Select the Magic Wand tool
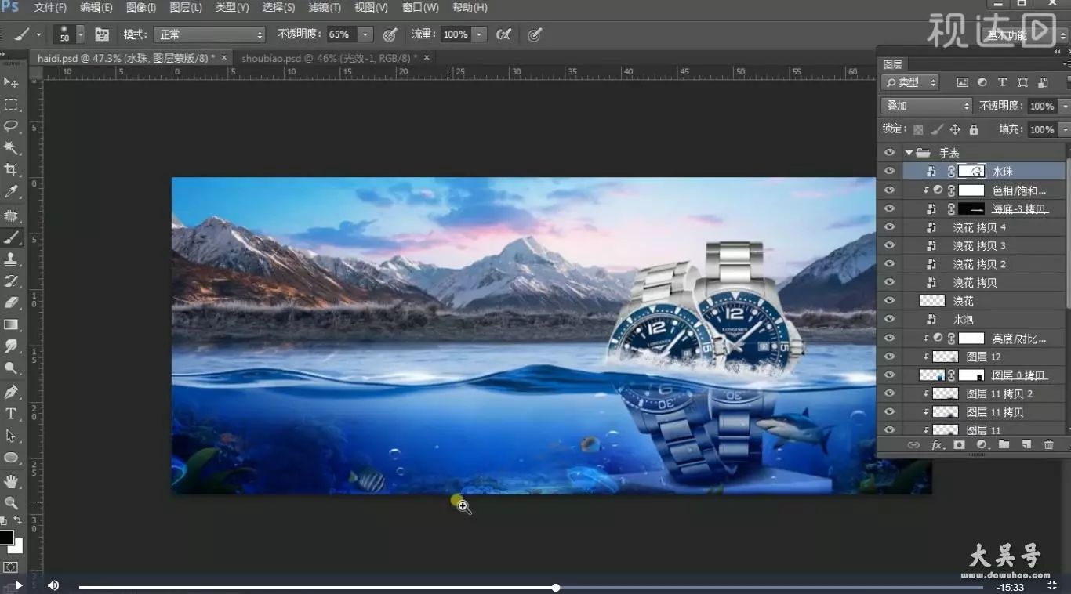 11,148
